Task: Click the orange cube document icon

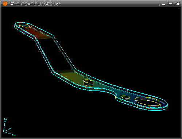Action: tap(5, 4)
